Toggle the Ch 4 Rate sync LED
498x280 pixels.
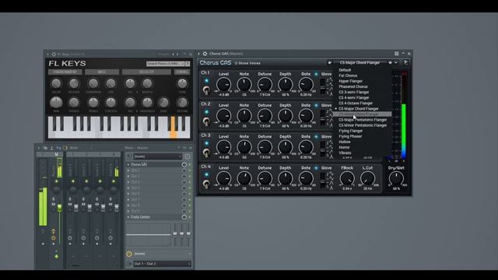click(316, 168)
